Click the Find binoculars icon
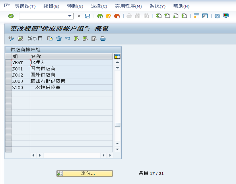This screenshot has height=184, width=236. tap(138, 16)
